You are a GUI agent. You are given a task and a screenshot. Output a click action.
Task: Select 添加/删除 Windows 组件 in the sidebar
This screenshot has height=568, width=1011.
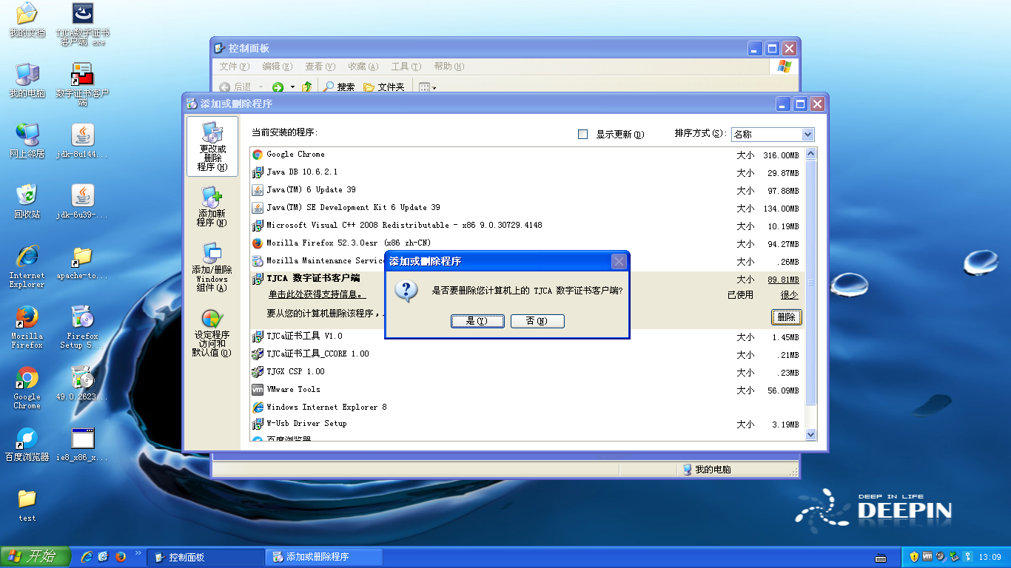click(212, 267)
